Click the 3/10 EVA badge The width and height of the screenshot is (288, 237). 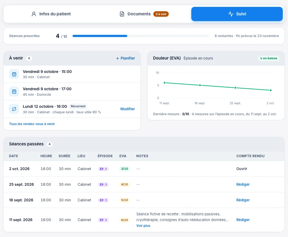click(124, 169)
